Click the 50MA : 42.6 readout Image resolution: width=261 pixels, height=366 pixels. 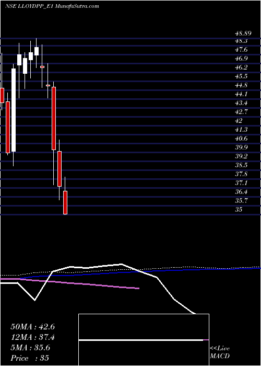pyautogui.click(x=32, y=327)
